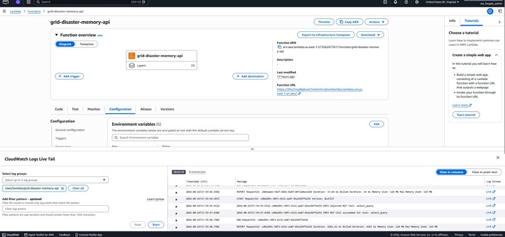
Task: Expand the 17:59:44.450Z REPORT log row
Action: 176,193
